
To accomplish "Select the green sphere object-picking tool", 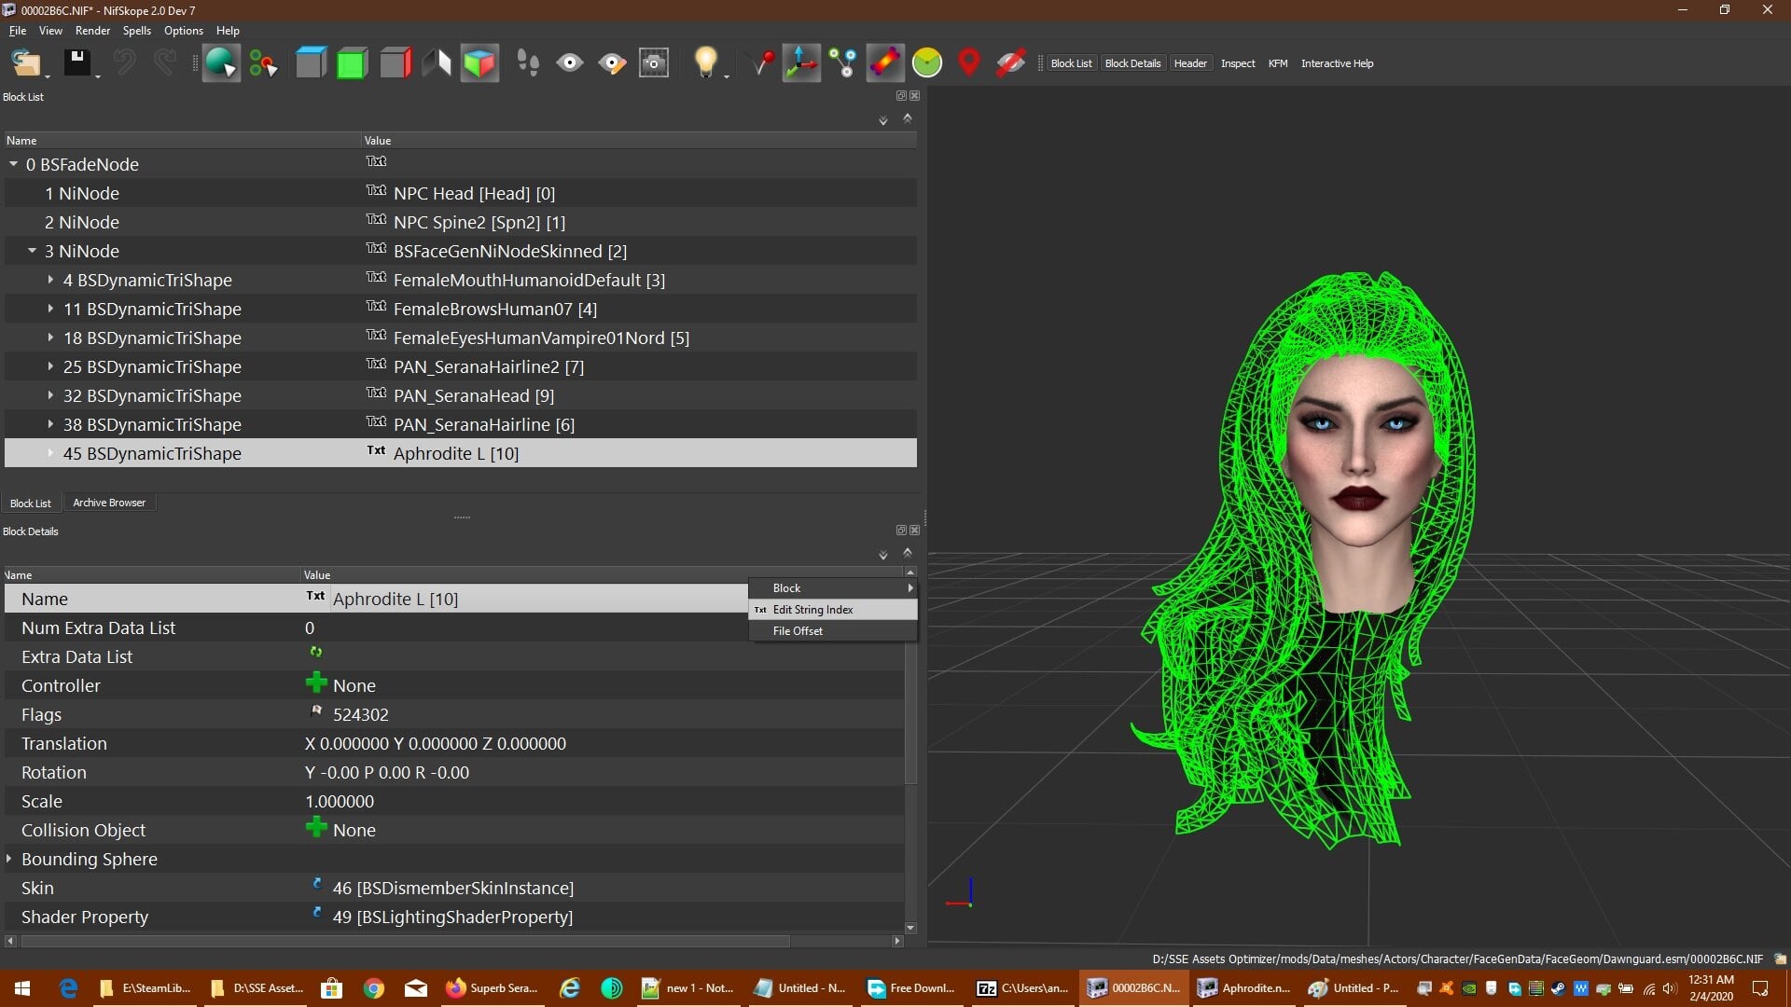I will [221, 62].
